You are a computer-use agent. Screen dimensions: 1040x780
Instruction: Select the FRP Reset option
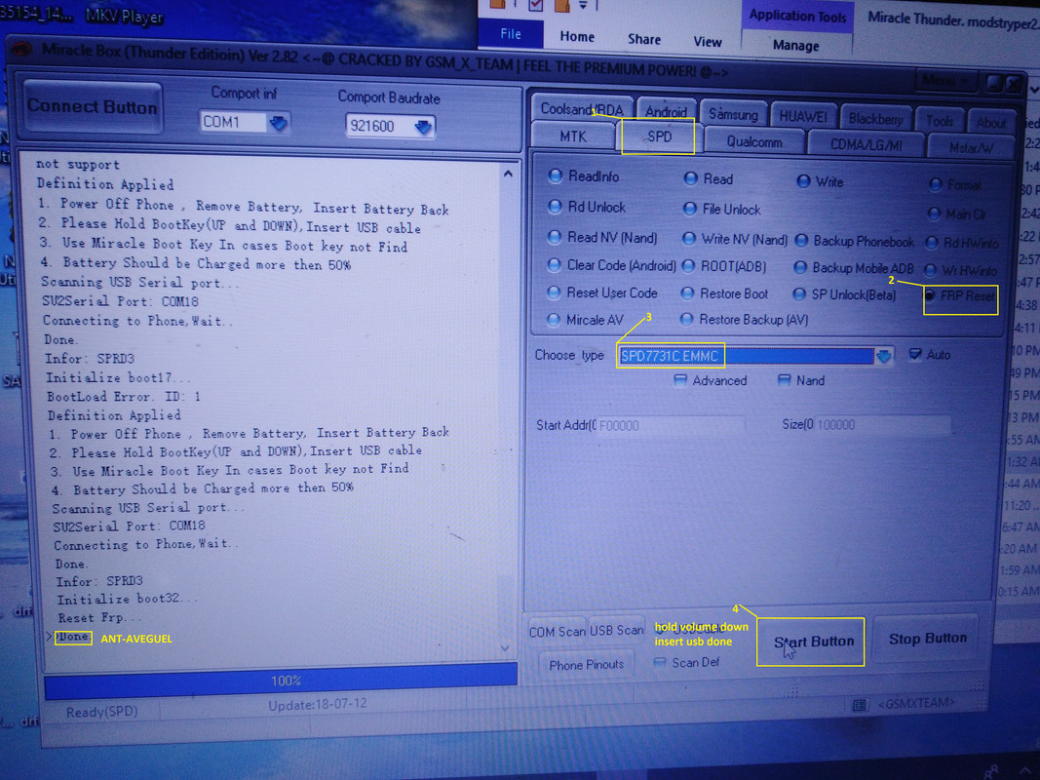(x=959, y=295)
